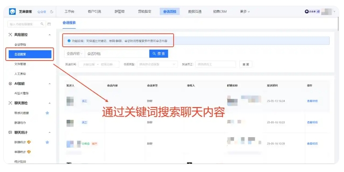The image size is (344, 172).
Task: Open 查看明细 for the 25-05-16 10:39 row
Action: click(312, 143)
